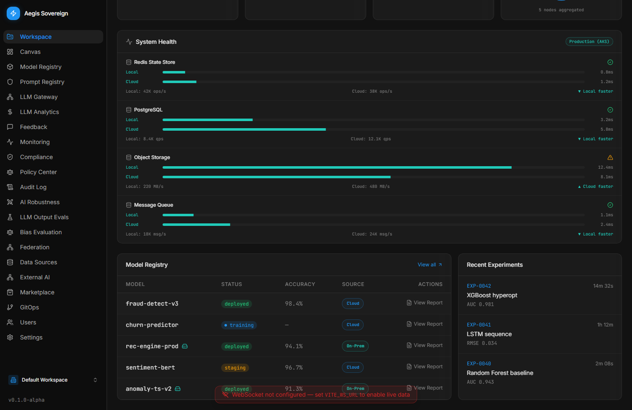Click the XGBoost hyperopt experiment title
This screenshot has height=410, width=632.
click(492, 295)
